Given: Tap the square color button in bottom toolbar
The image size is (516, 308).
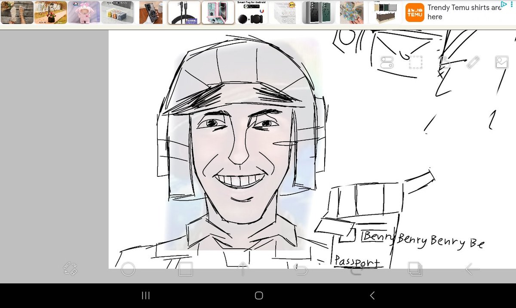Looking at the screenshot, I should 185,269.
